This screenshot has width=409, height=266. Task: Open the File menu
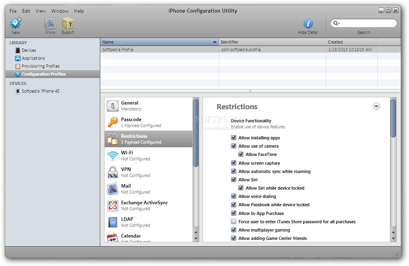[13, 11]
